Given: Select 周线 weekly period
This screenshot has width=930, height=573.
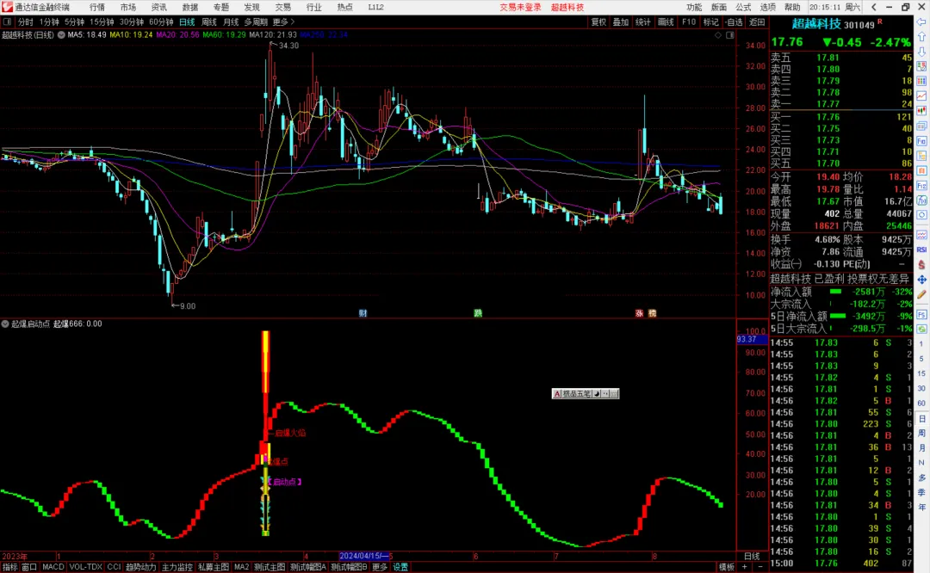Looking at the screenshot, I should tap(208, 22).
